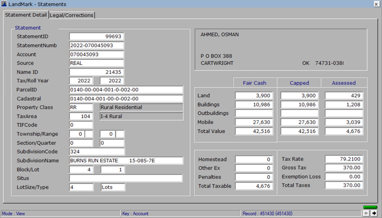Click the SubdivisionName field BURNS RUN ESTATE
Image resolution: width=382 pixels, height=218 pixels.
pyautogui.click(x=126, y=161)
